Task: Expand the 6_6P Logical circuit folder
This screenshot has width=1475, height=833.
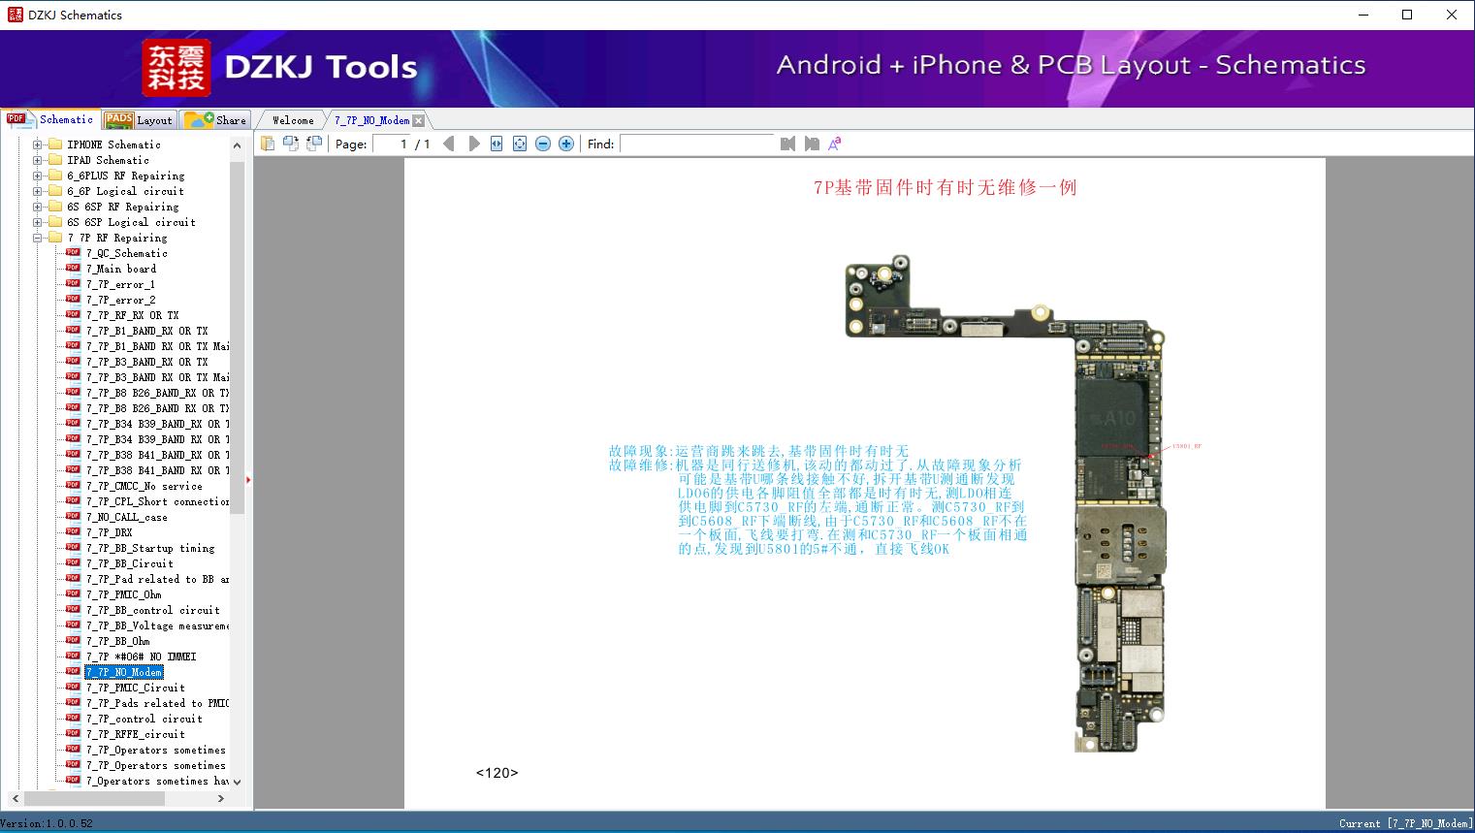Action: [x=38, y=191]
